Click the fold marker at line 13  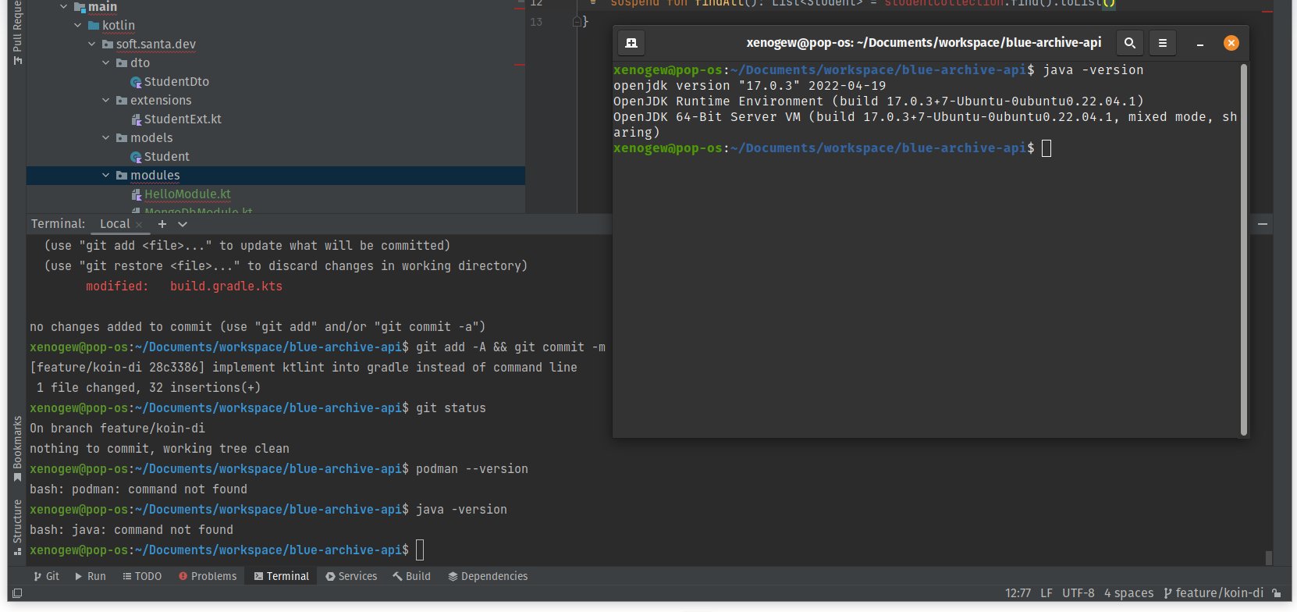(577, 22)
